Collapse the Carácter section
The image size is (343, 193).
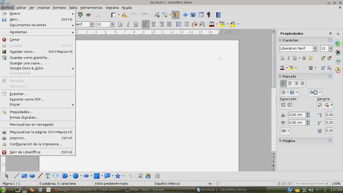click(280, 40)
